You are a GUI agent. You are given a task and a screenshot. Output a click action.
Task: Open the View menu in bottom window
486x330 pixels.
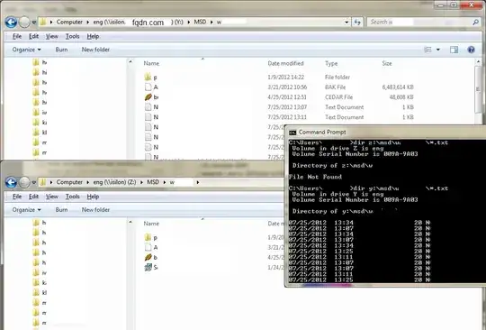[52, 197]
